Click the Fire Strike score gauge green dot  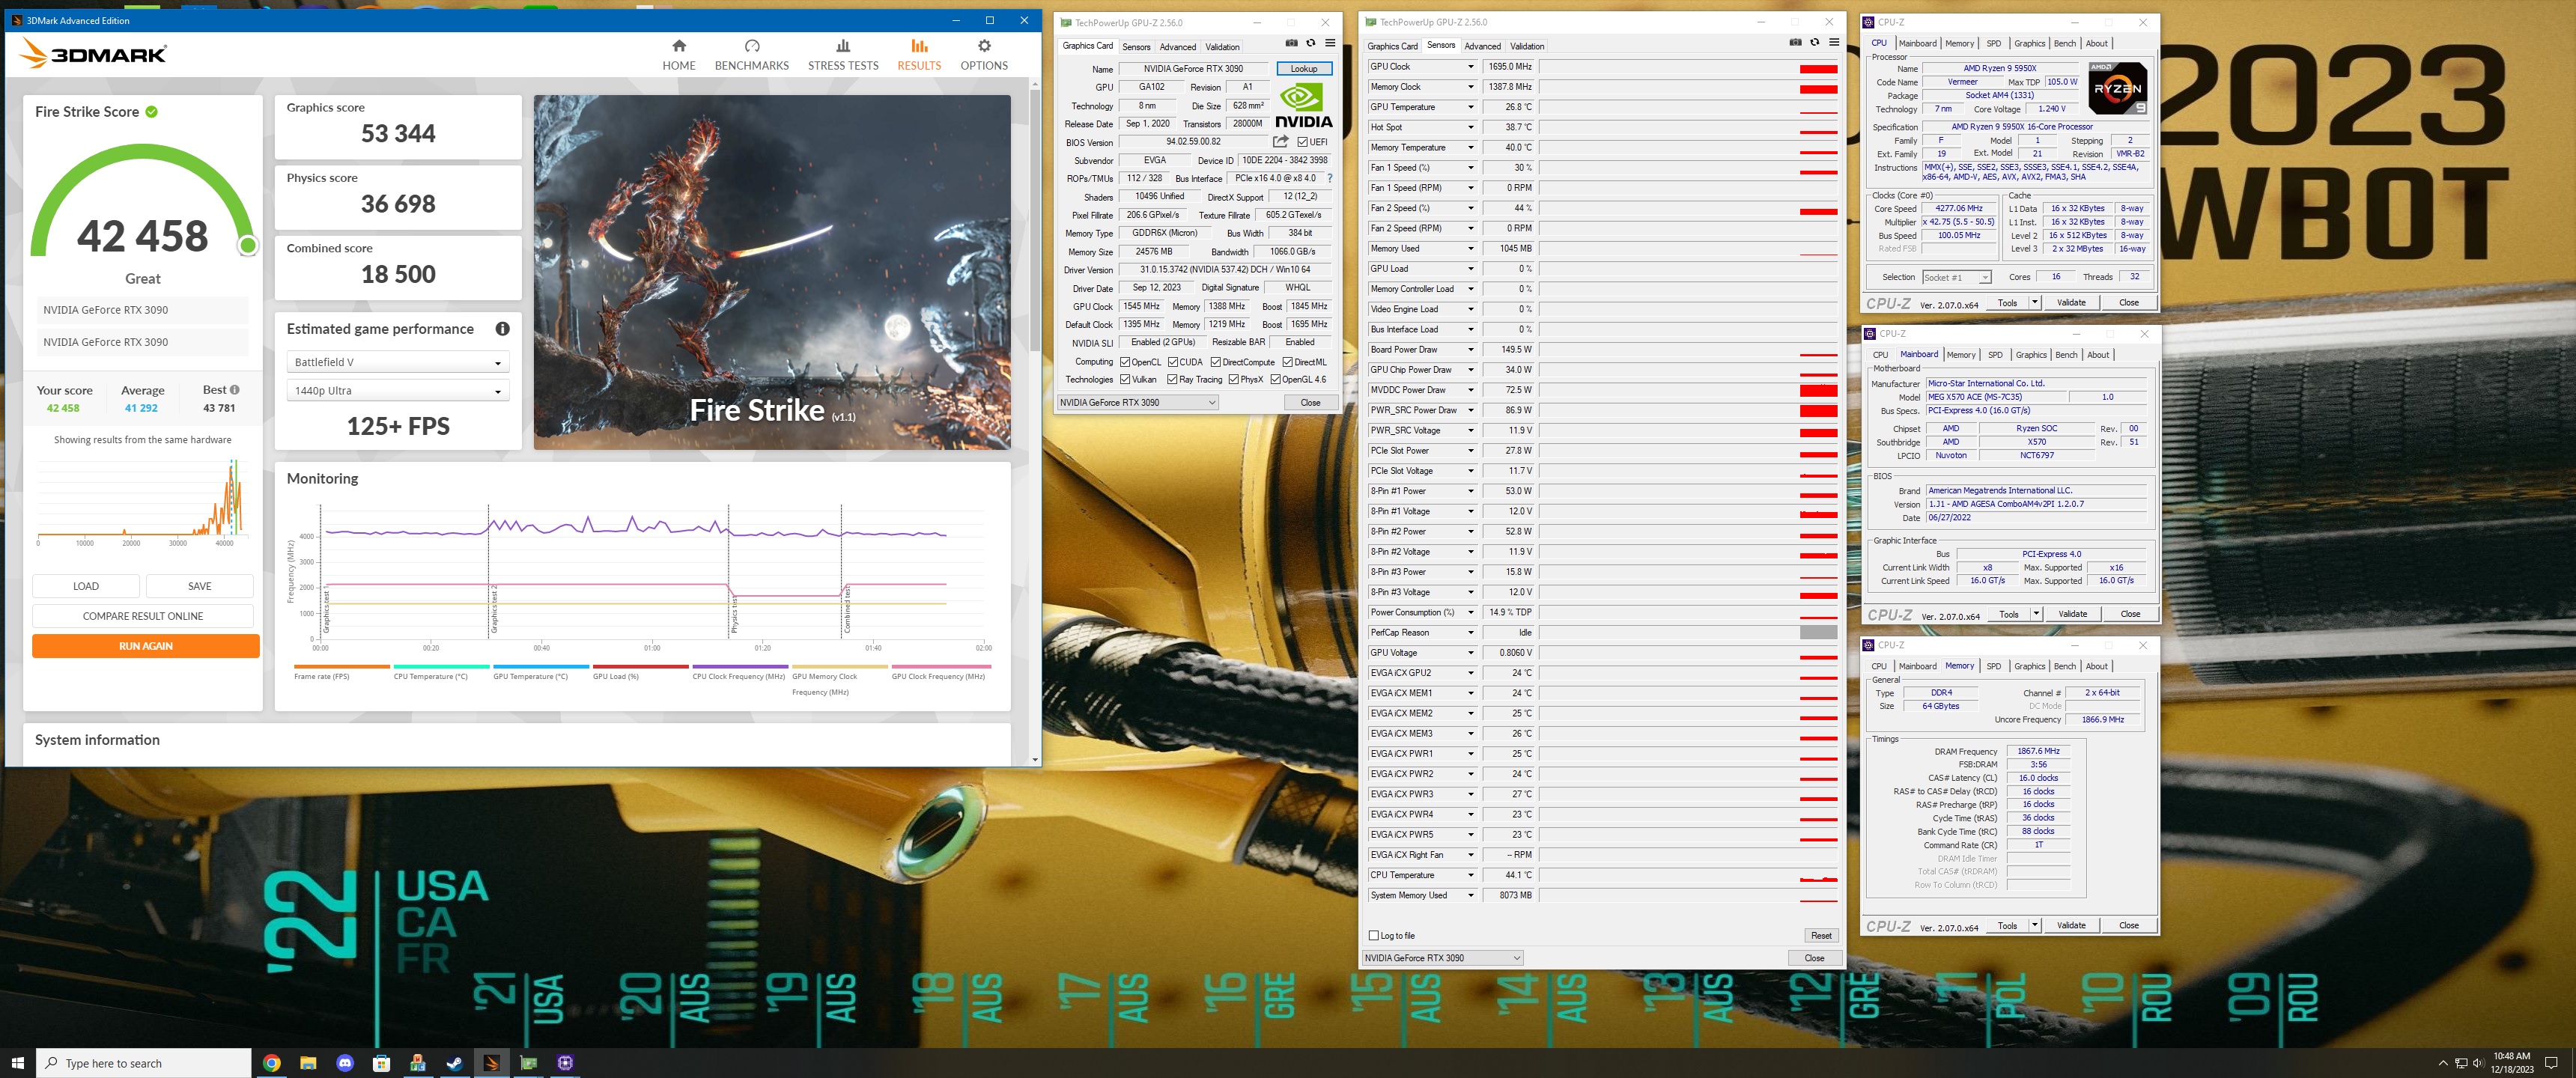(248, 245)
